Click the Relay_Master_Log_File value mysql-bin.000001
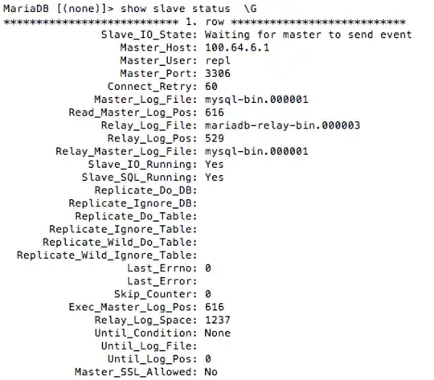 tap(256, 151)
